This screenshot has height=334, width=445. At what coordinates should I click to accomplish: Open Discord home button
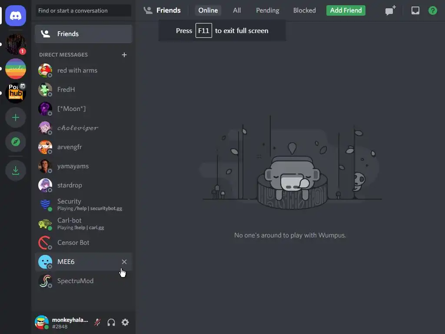[16, 16]
